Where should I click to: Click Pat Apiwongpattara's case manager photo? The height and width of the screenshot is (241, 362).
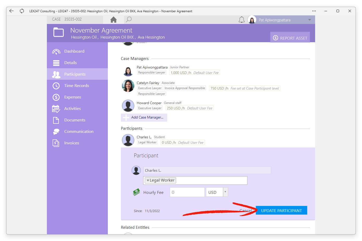tap(128, 71)
